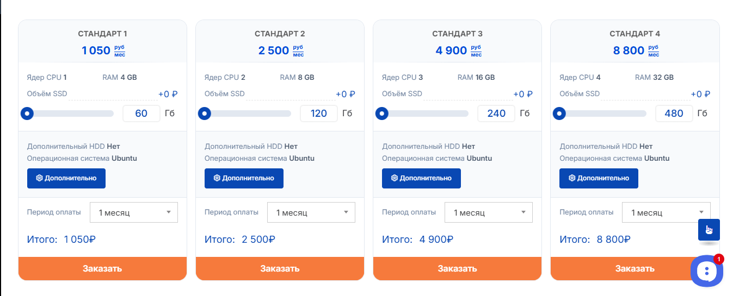Open Дополнительно options for Стандарт 4

(599, 178)
